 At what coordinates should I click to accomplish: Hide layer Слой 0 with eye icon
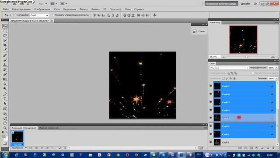tap(211, 142)
